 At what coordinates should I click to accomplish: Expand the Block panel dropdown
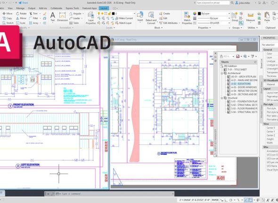158,28
